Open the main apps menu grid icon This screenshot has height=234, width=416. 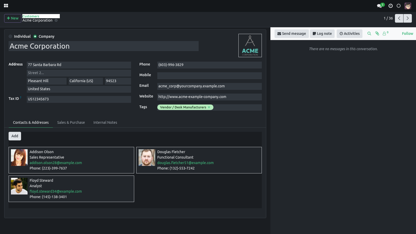point(6,5)
